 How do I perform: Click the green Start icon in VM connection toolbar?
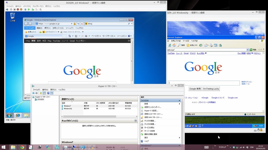29,9
